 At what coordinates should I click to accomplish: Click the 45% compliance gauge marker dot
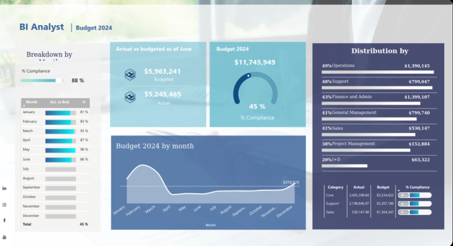point(249,76)
